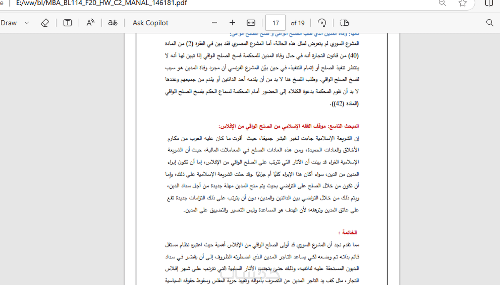Rotate the PDF page
This screenshot has width=500, height=285.
322,23
